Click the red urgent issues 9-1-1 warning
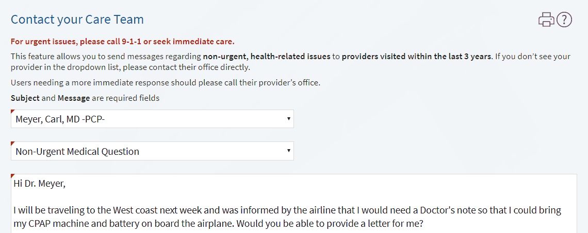The image size is (588, 233). 123,42
